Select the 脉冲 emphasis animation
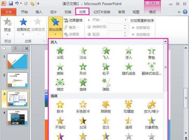189x140 pixels. point(60,107)
